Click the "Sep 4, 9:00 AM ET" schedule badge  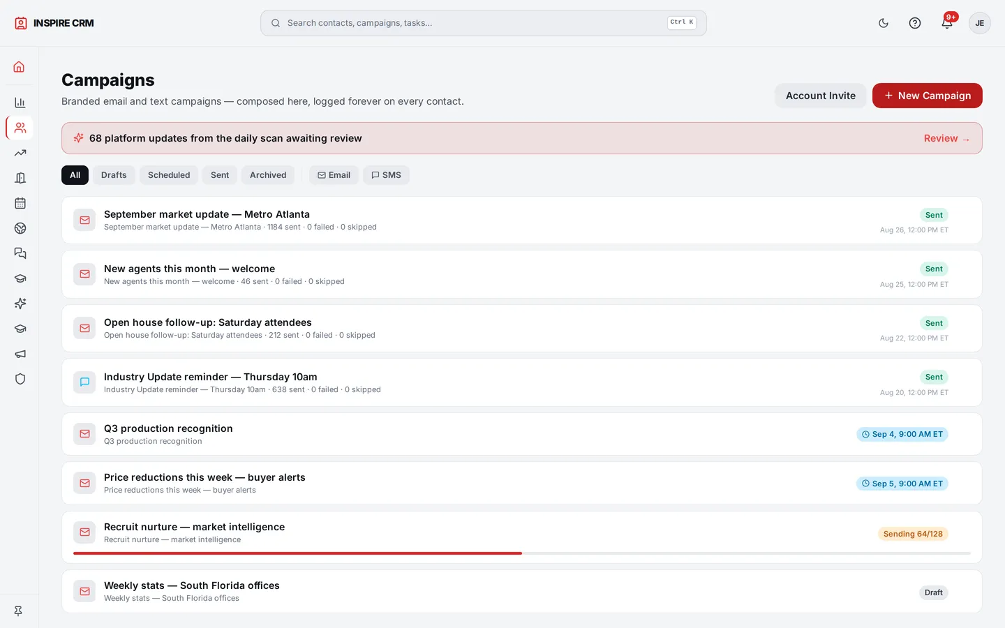(x=902, y=434)
